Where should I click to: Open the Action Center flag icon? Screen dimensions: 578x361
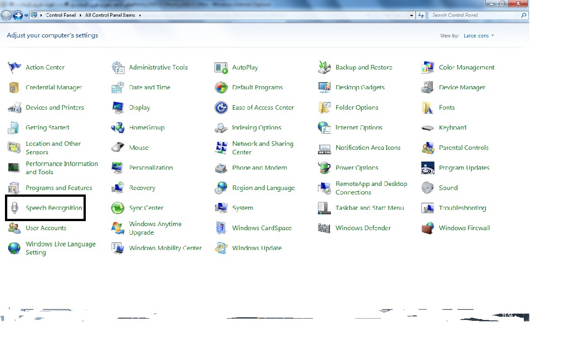tap(14, 68)
